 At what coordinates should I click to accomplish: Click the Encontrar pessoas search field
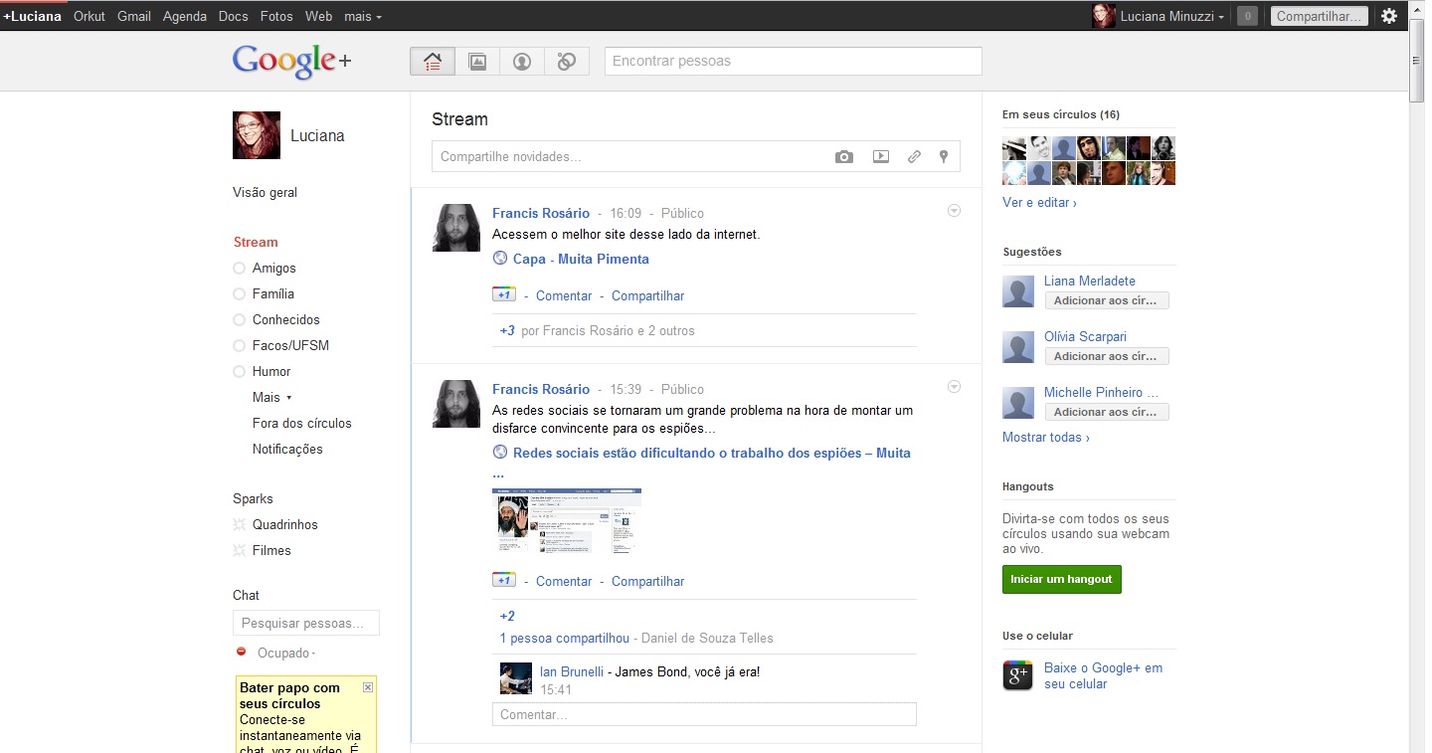(x=794, y=62)
